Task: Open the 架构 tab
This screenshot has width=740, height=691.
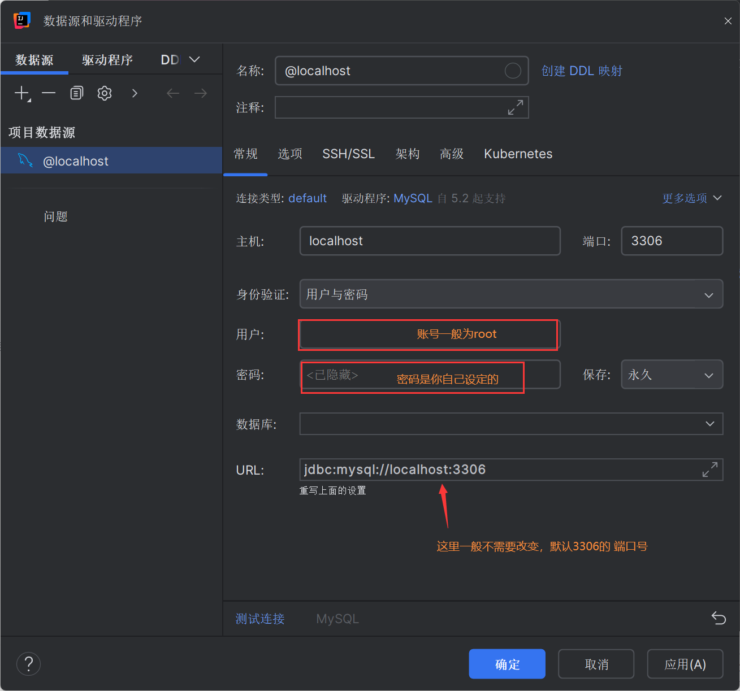Action: 408,154
